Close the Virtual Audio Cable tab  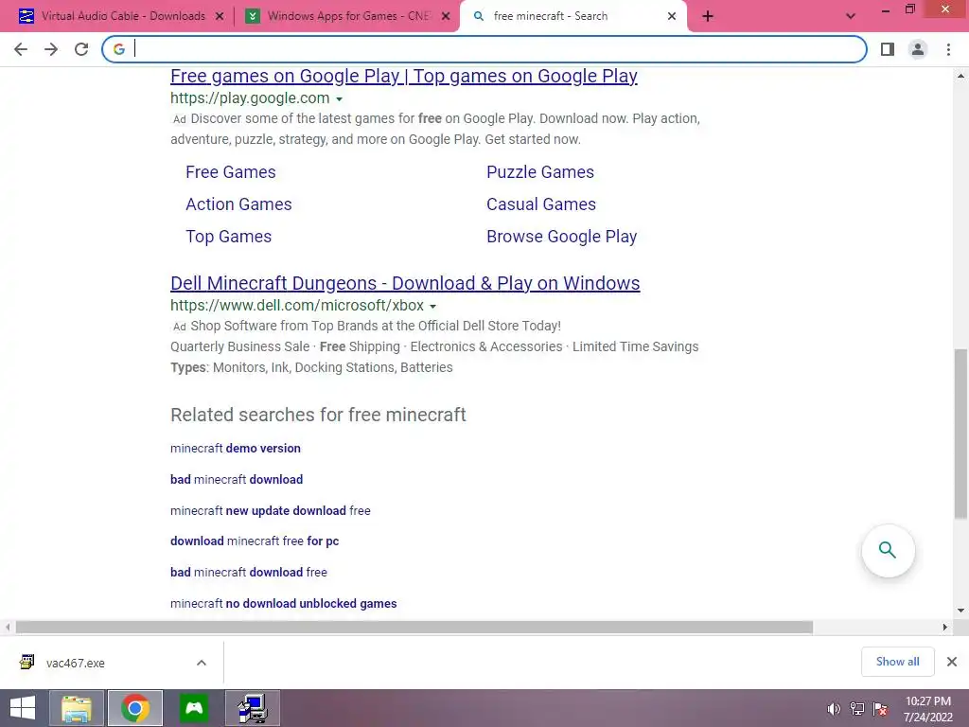pos(220,16)
